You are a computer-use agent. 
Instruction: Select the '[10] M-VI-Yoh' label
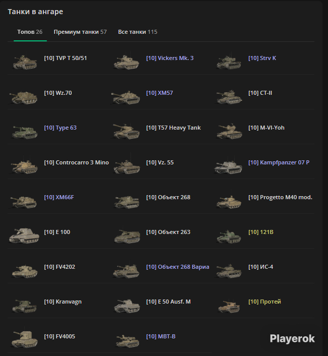pyautogui.click(x=266, y=128)
